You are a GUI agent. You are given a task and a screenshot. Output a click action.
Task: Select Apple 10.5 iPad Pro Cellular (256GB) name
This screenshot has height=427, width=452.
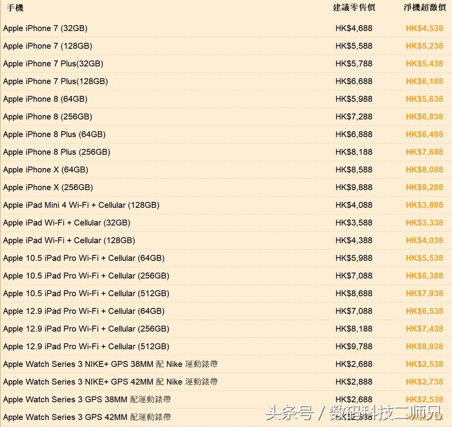[x=86, y=276]
